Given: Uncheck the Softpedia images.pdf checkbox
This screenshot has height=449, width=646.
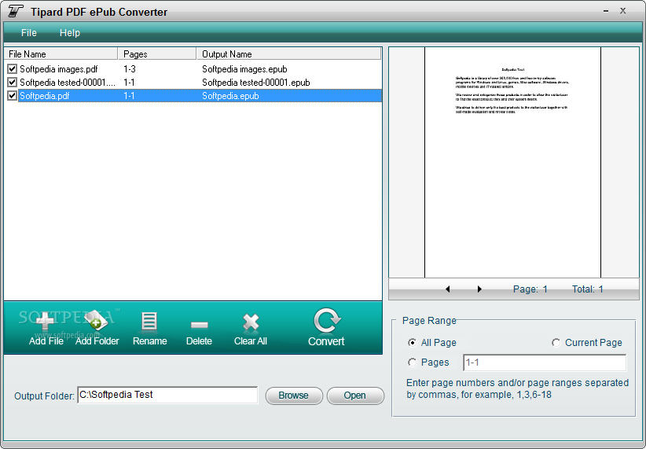Looking at the screenshot, I should [x=13, y=69].
